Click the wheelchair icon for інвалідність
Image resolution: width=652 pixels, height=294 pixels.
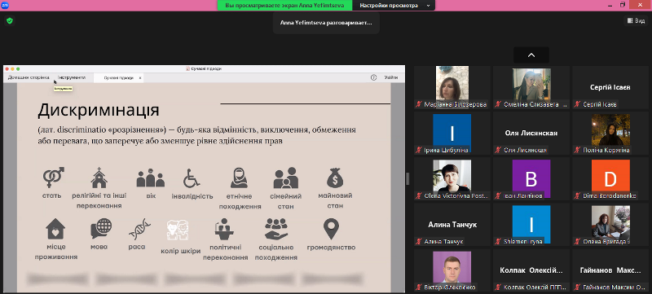click(x=192, y=178)
